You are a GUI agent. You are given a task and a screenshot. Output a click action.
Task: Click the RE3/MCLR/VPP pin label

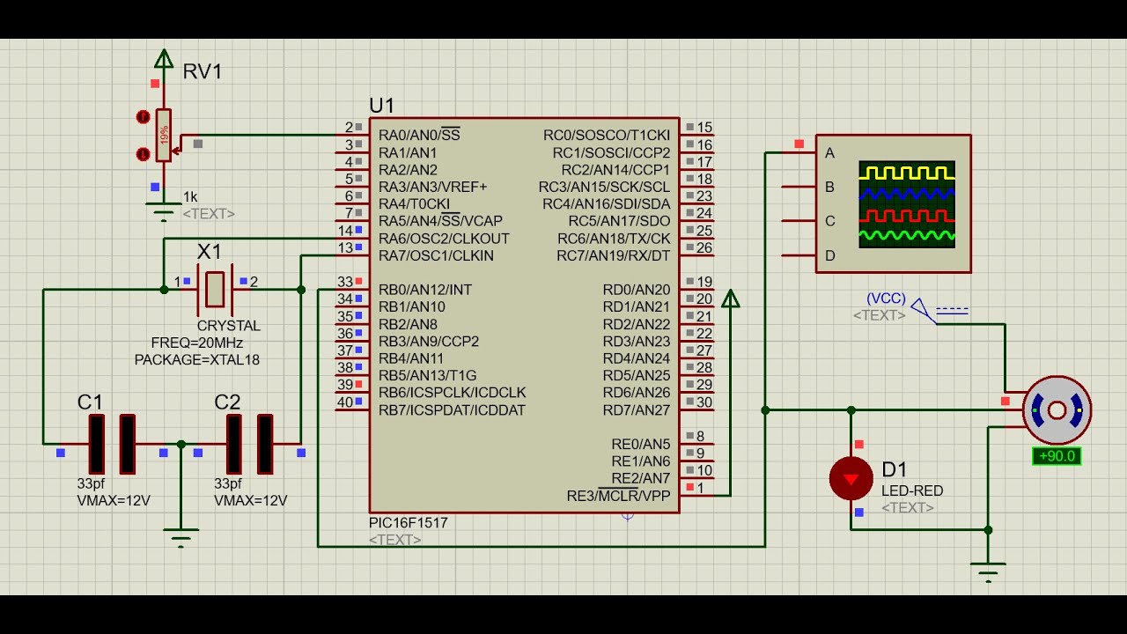[618, 496]
